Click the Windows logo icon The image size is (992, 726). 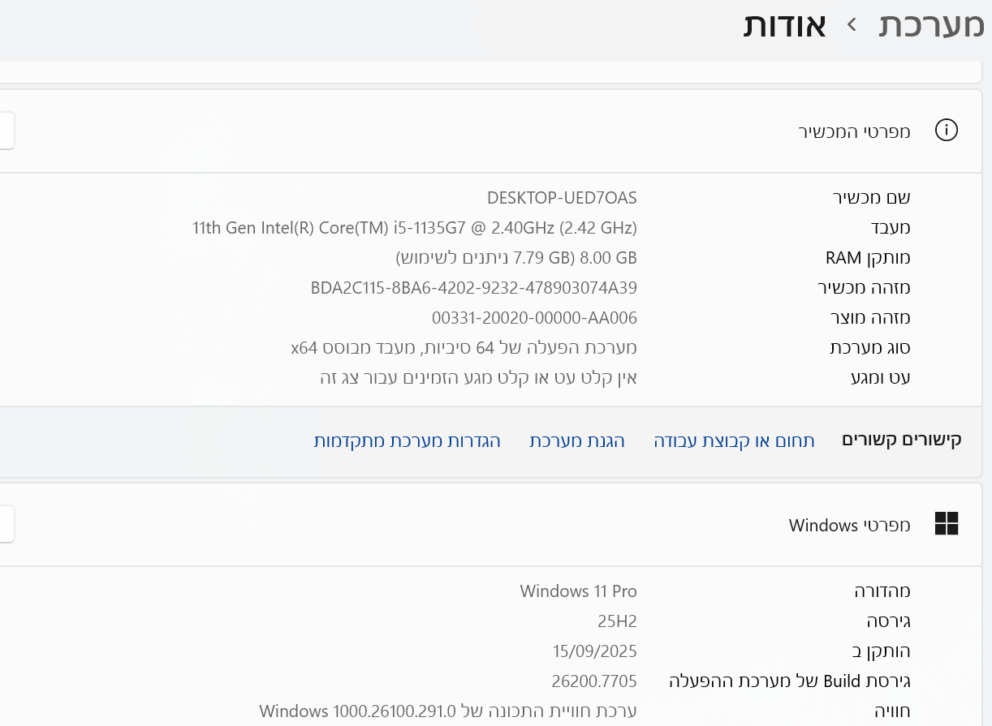pos(947,524)
